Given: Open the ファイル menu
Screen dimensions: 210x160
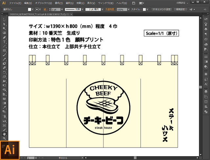Looking at the screenshot, I should click(15, 3).
